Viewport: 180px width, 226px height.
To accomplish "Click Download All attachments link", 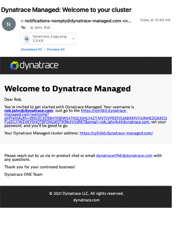I will pyautogui.click(x=32, y=49).
